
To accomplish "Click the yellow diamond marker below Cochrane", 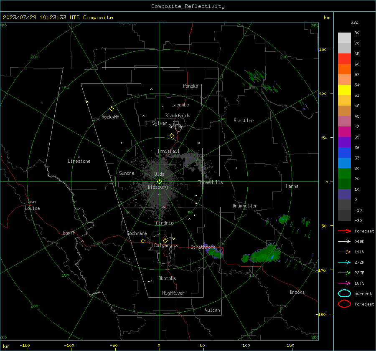I will coord(143,241).
